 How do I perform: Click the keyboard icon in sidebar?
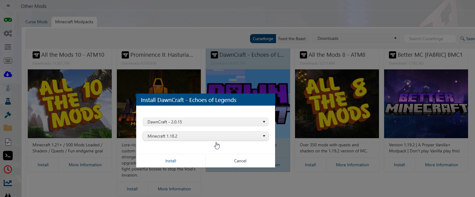pos(8,61)
